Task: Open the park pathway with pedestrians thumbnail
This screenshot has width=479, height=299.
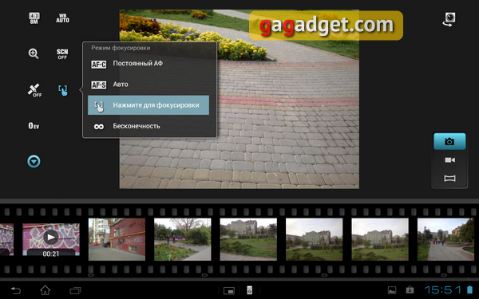Action: pos(445,239)
